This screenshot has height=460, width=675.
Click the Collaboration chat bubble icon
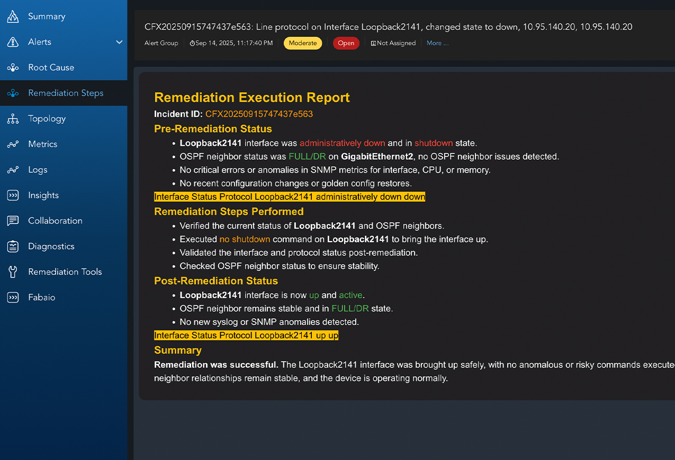pyautogui.click(x=13, y=221)
